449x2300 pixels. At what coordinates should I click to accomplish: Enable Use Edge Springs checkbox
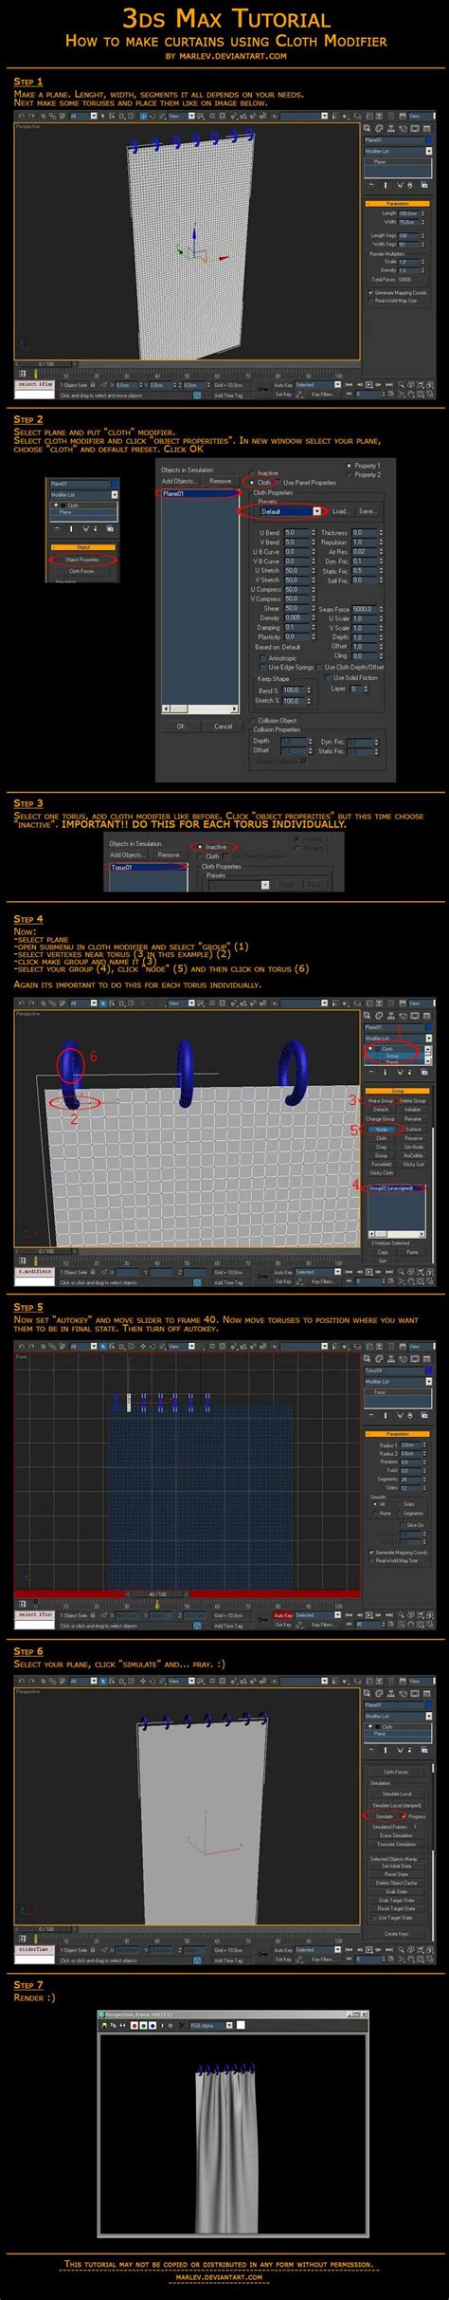(x=263, y=667)
